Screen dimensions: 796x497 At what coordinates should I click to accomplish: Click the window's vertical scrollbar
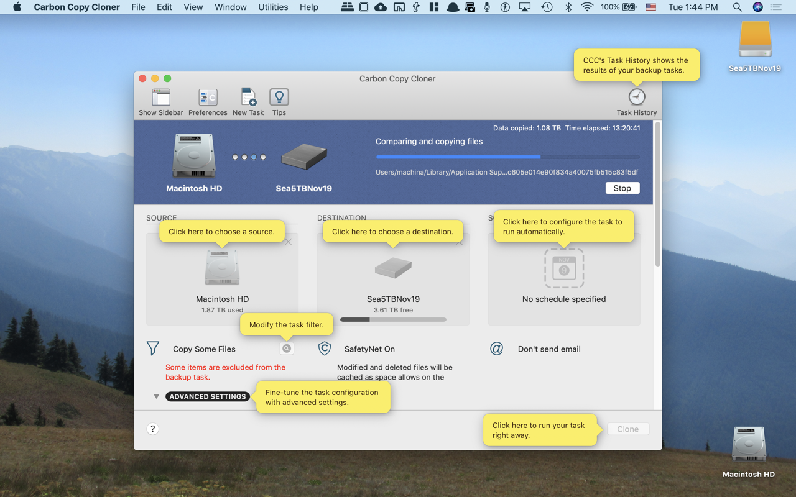pos(657,194)
